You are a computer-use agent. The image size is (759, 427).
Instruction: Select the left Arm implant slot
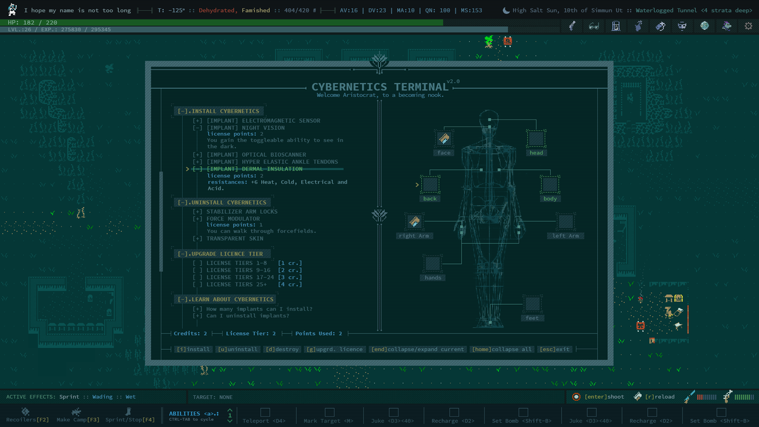pyautogui.click(x=565, y=222)
